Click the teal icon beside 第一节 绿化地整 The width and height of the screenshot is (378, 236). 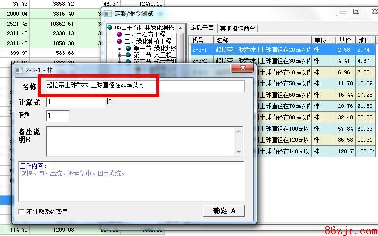click(x=128, y=49)
